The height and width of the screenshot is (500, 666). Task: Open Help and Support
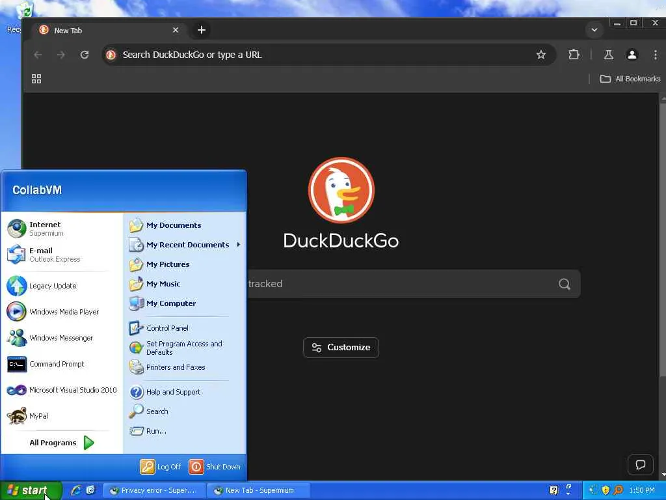185,391
